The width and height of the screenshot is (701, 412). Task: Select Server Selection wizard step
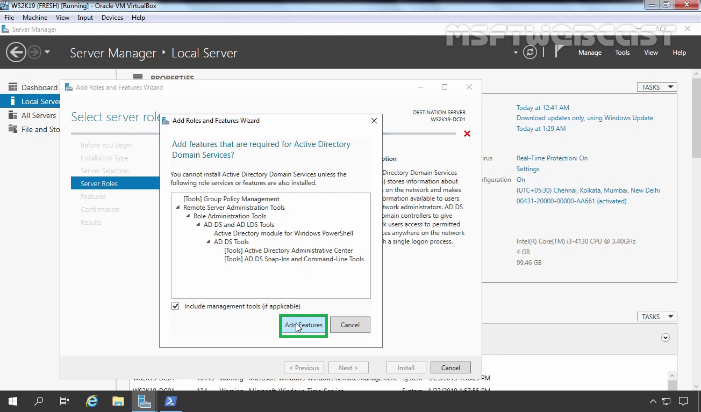click(104, 171)
